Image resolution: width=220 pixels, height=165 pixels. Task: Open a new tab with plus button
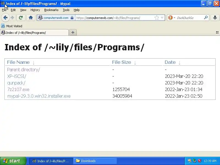pos(73,32)
